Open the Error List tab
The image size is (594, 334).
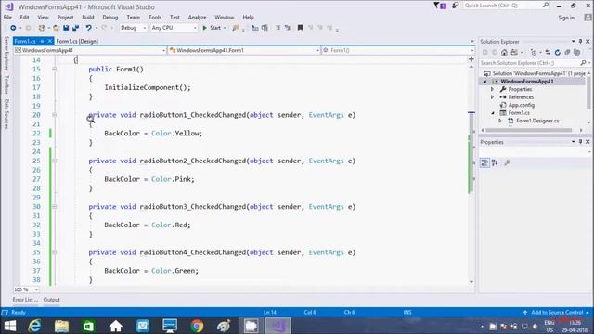[25, 300]
